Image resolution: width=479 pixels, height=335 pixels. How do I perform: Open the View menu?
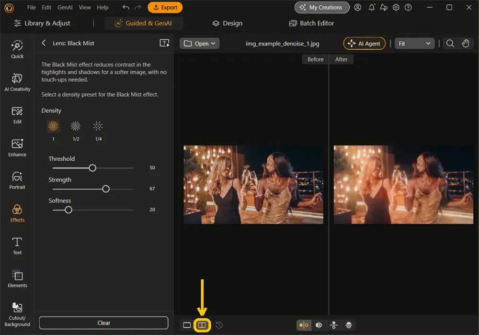coord(85,7)
